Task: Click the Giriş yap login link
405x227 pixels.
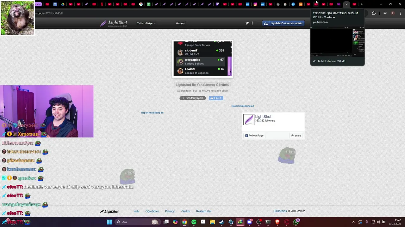Action: pos(180,23)
